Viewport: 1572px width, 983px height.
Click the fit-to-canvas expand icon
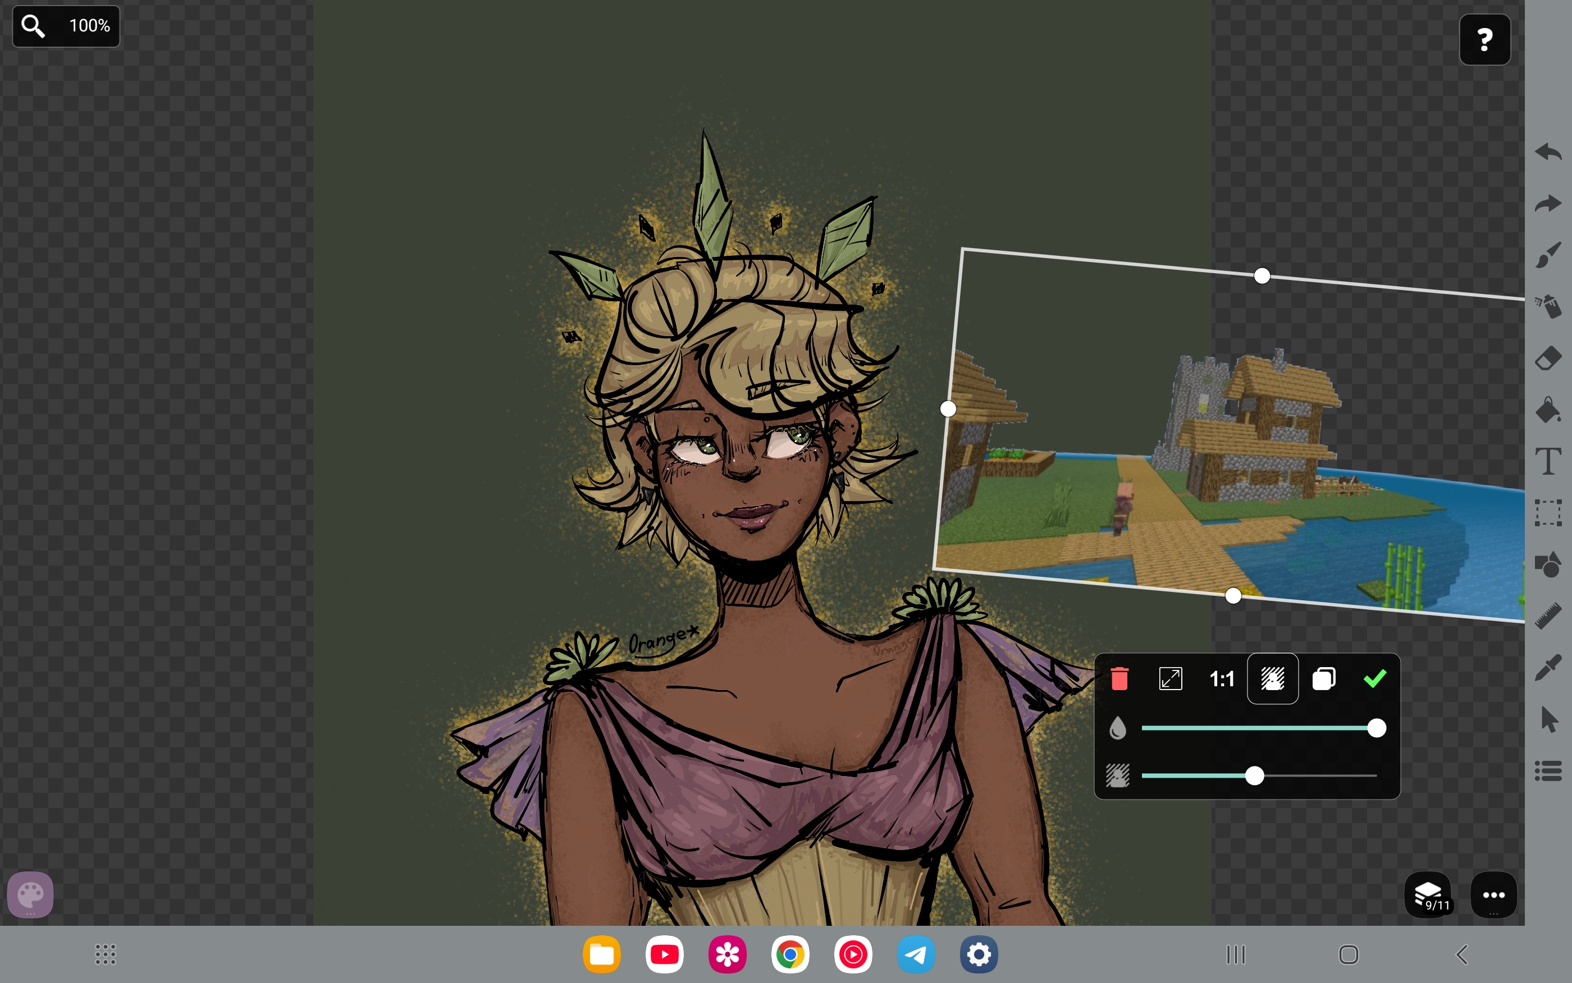point(1170,679)
